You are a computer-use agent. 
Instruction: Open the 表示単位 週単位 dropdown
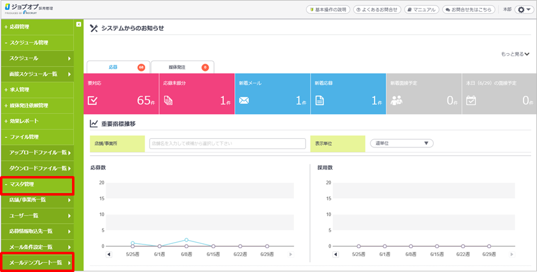click(402, 144)
